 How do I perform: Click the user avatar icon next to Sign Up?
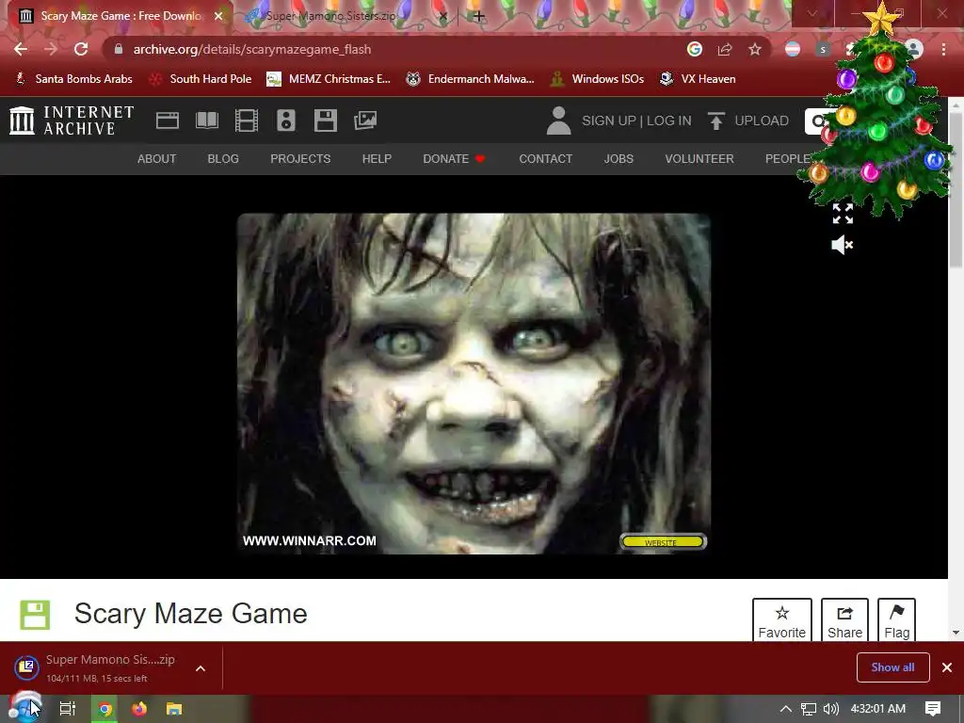click(559, 120)
